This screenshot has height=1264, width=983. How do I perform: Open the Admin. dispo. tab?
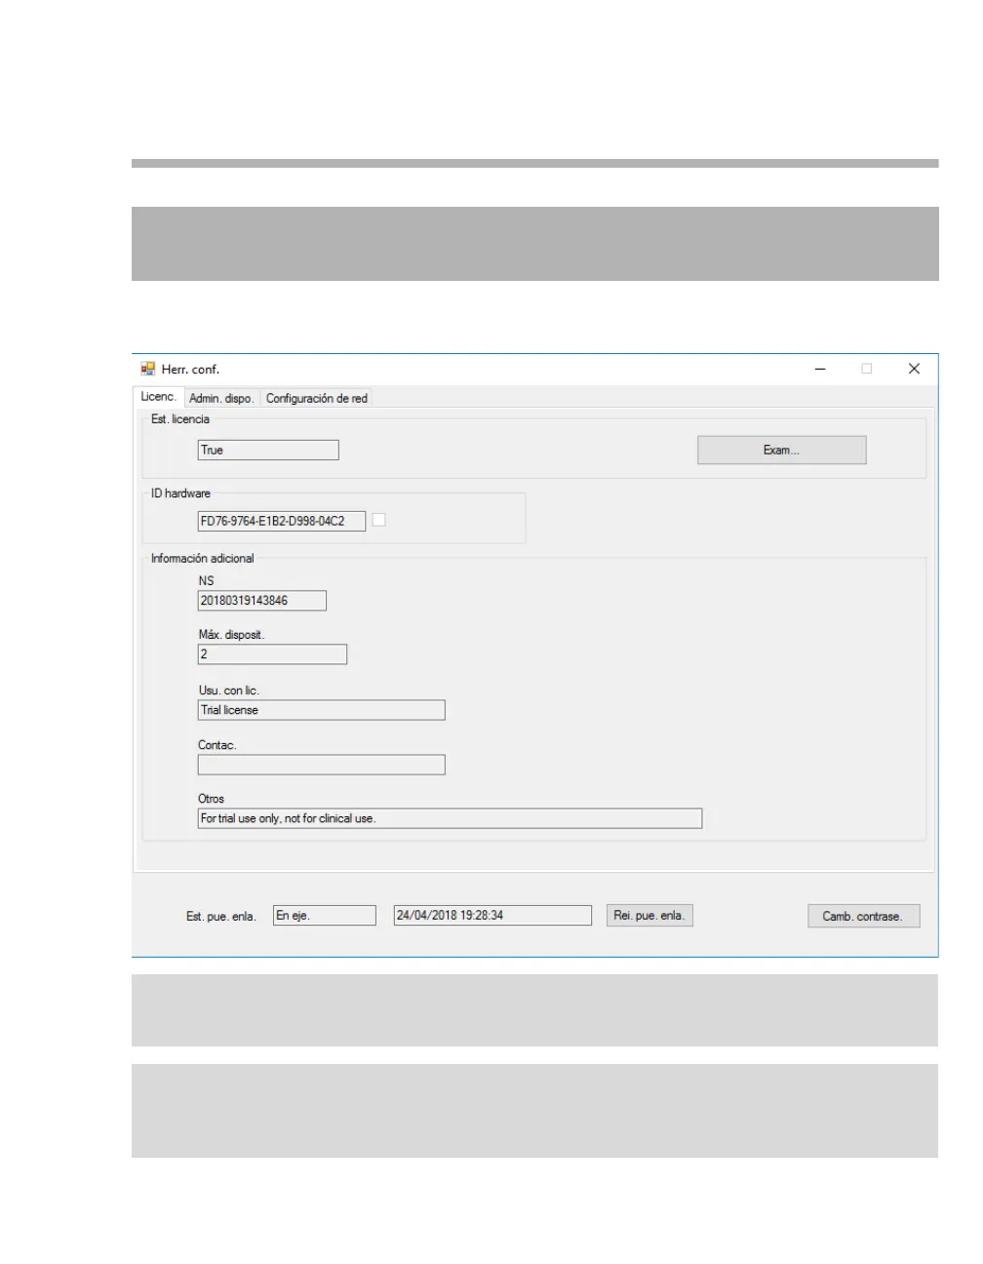pyautogui.click(x=221, y=398)
